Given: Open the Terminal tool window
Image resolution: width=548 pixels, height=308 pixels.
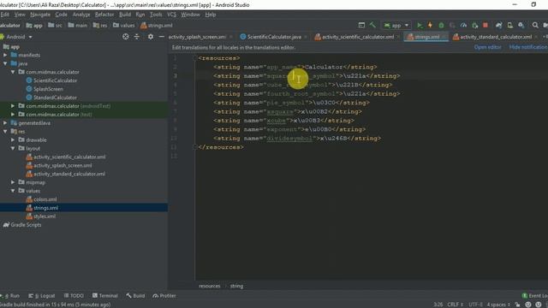Looking at the screenshot, I should click(105, 296).
